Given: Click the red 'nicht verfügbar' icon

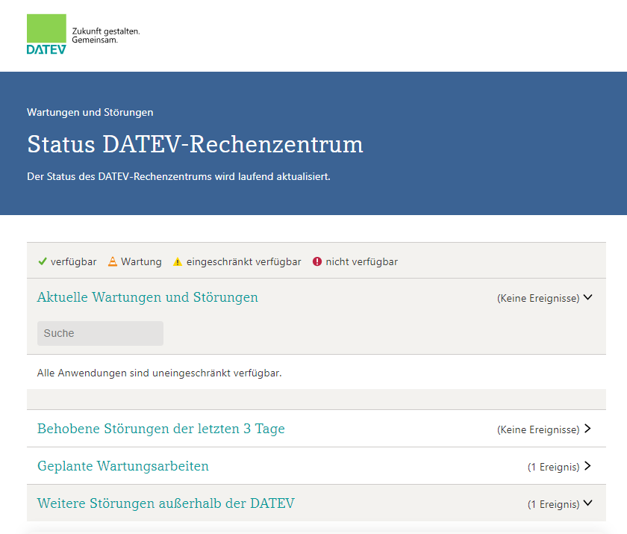Looking at the screenshot, I should (317, 261).
